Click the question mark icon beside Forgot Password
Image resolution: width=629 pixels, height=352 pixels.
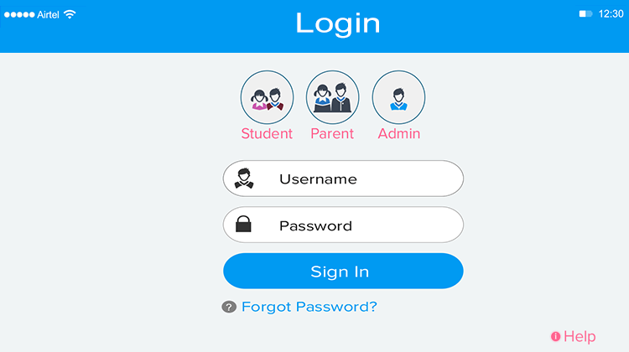pos(229,307)
